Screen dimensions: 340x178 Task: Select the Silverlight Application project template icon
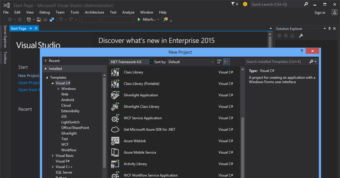[x=115, y=95]
